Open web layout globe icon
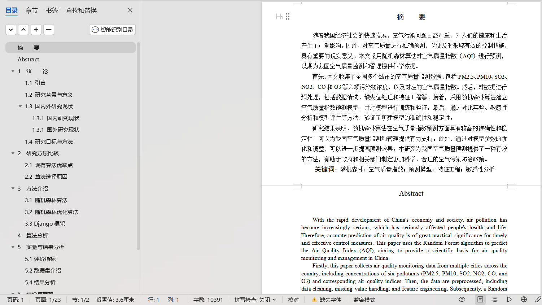 point(524,300)
